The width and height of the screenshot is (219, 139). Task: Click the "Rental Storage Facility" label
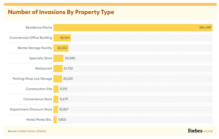pos(35,48)
